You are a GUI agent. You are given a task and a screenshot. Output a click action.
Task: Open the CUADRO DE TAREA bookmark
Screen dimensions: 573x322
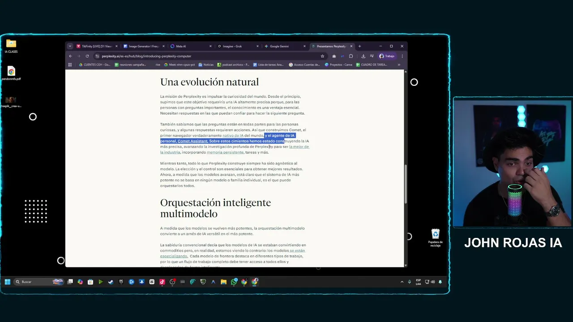click(x=372, y=65)
